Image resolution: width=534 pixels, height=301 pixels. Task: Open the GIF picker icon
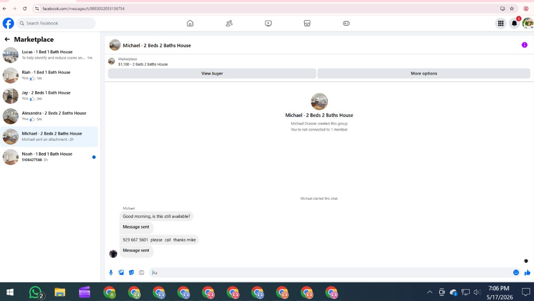(x=142, y=272)
